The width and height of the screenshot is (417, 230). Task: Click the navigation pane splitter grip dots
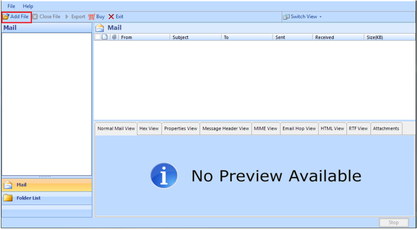pyautogui.click(x=45, y=177)
